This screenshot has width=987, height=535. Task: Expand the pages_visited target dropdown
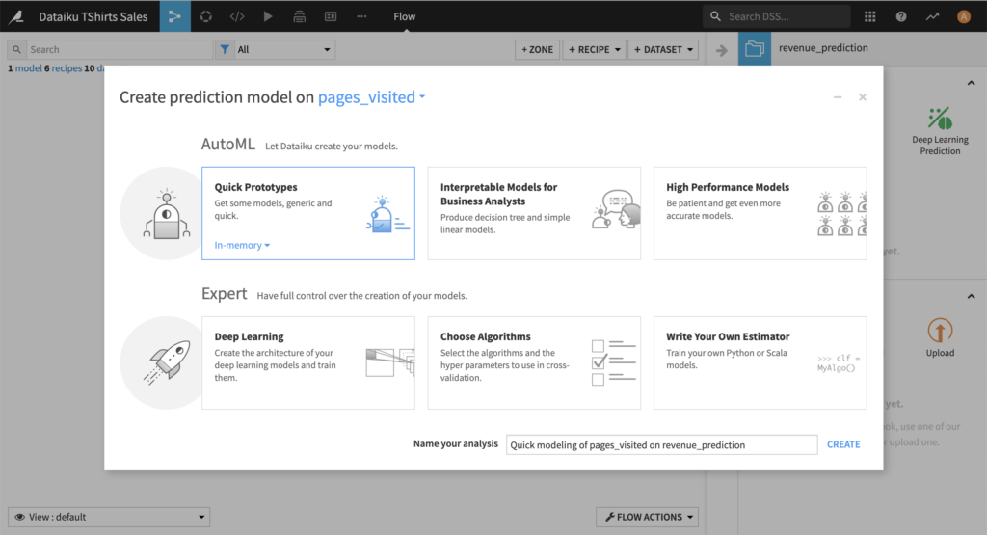[x=372, y=97]
